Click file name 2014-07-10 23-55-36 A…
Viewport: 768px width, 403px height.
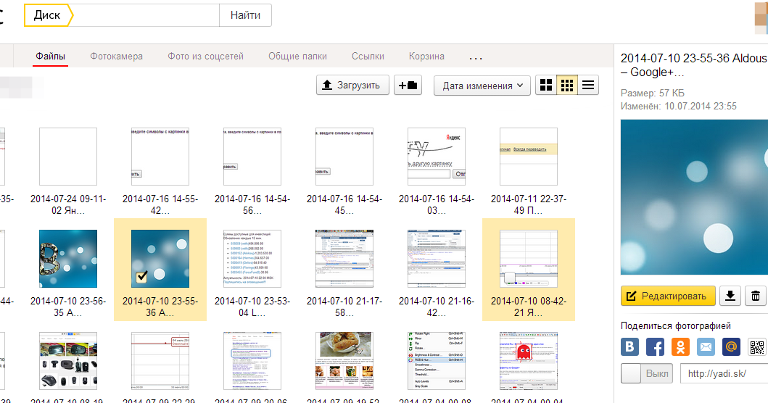[160, 307]
